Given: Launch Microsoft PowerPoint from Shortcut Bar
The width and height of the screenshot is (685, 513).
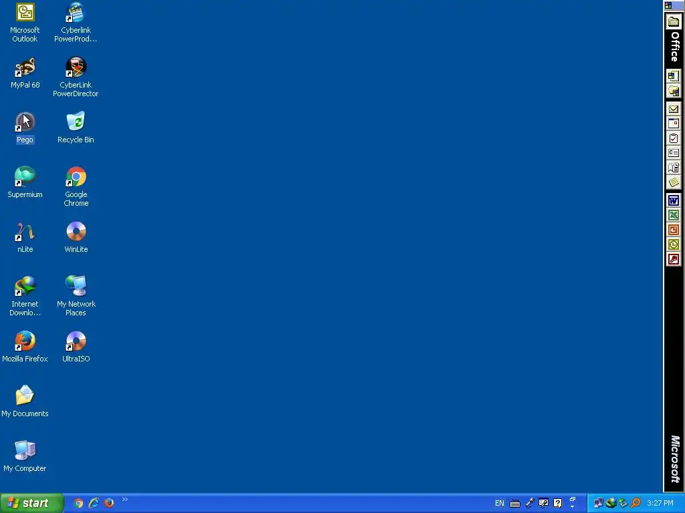Looking at the screenshot, I should [x=673, y=230].
